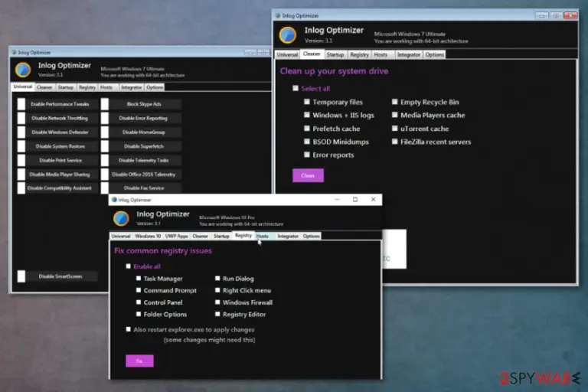The image size is (588, 392).
Task: Check the Temporary files option
Action: point(307,102)
